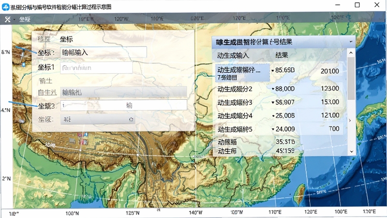Click the 坐标3 input field
387x218 pixels.
124,105
